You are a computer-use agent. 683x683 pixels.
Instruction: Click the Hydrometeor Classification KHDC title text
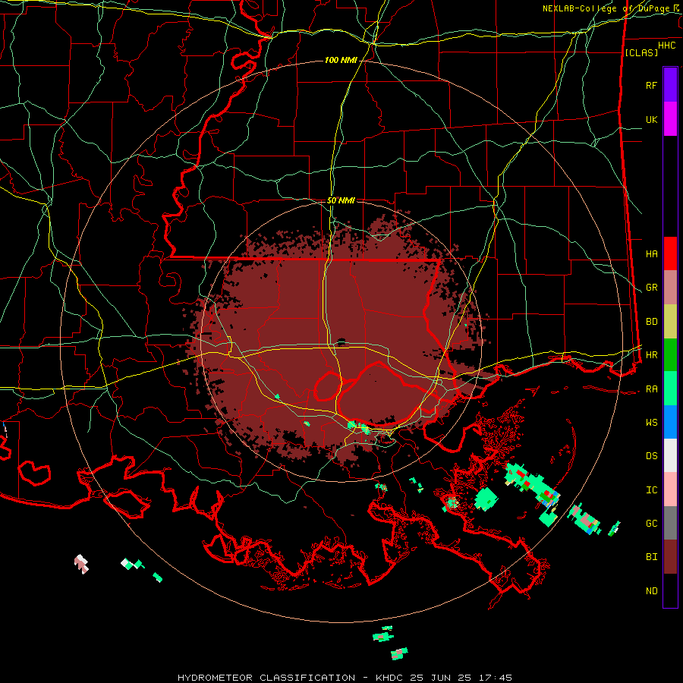click(x=345, y=678)
